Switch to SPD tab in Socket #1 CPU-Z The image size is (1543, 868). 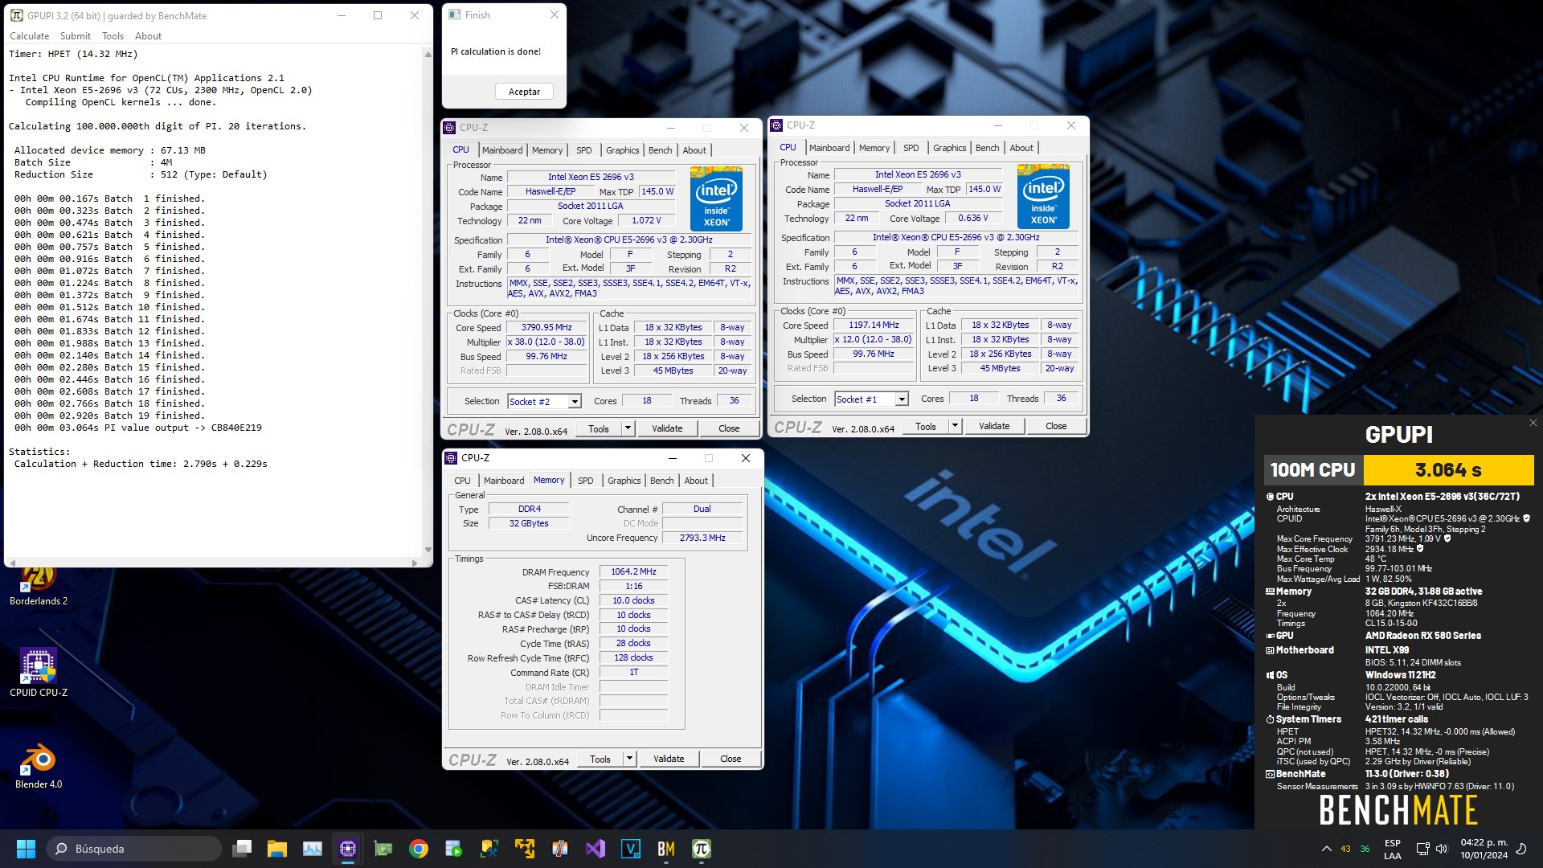(911, 148)
